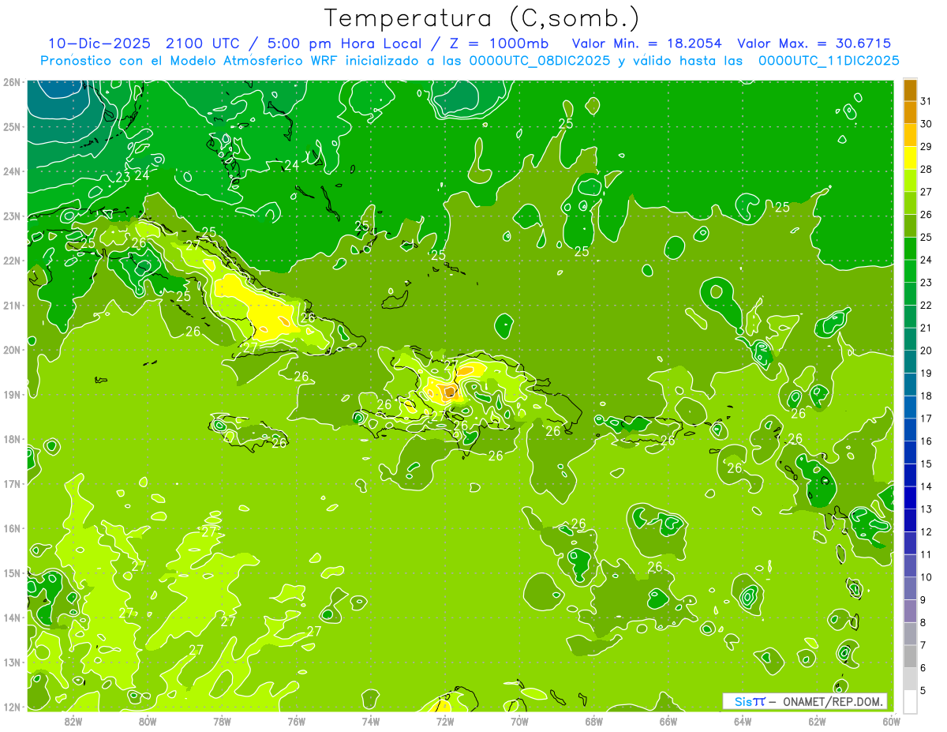This screenshot has height=732, width=947.
Task: Click the '68W' longitude axis label
Action: 593,721
